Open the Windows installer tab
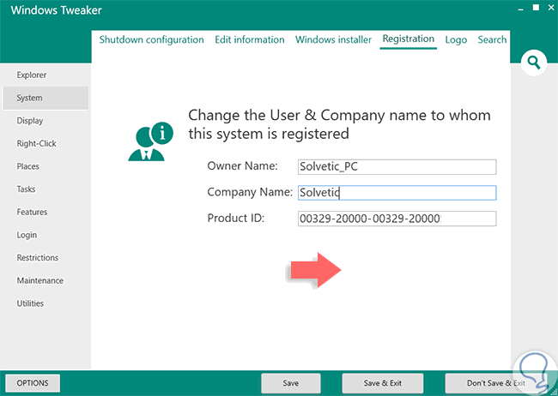This screenshot has height=396, width=558. pos(333,39)
